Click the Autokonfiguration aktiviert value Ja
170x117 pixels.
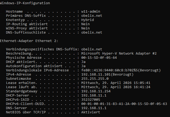pos(83,66)
